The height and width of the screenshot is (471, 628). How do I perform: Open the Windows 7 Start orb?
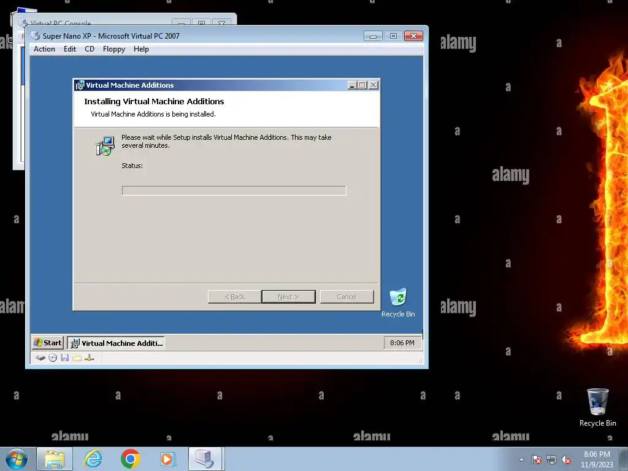[17, 459]
